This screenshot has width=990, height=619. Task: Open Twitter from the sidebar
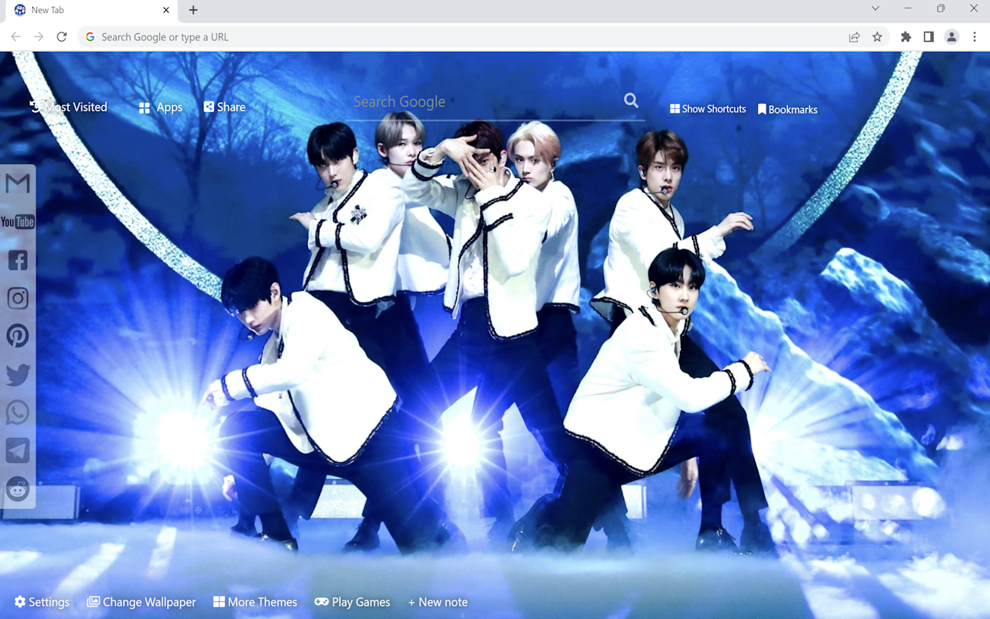[x=17, y=374]
